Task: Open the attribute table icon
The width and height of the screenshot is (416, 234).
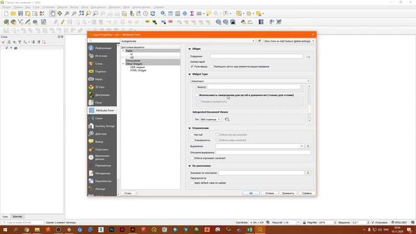Action: point(170,14)
